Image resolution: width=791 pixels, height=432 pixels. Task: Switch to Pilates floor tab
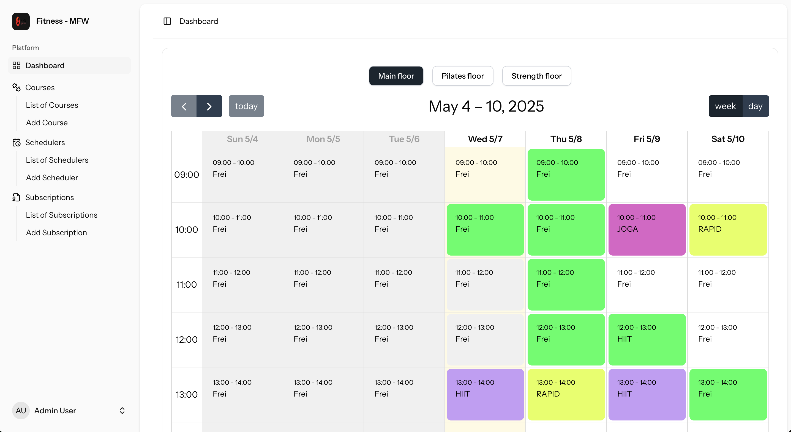(463, 76)
